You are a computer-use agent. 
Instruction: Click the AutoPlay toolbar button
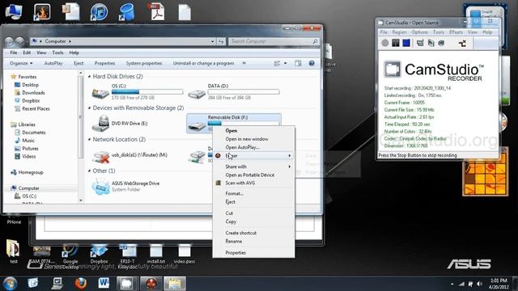coord(53,63)
